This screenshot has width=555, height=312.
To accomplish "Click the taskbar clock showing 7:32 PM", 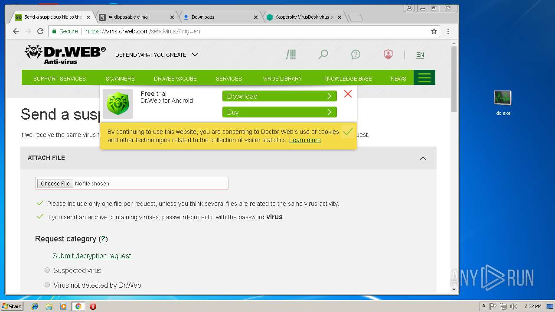I will click(532, 306).
